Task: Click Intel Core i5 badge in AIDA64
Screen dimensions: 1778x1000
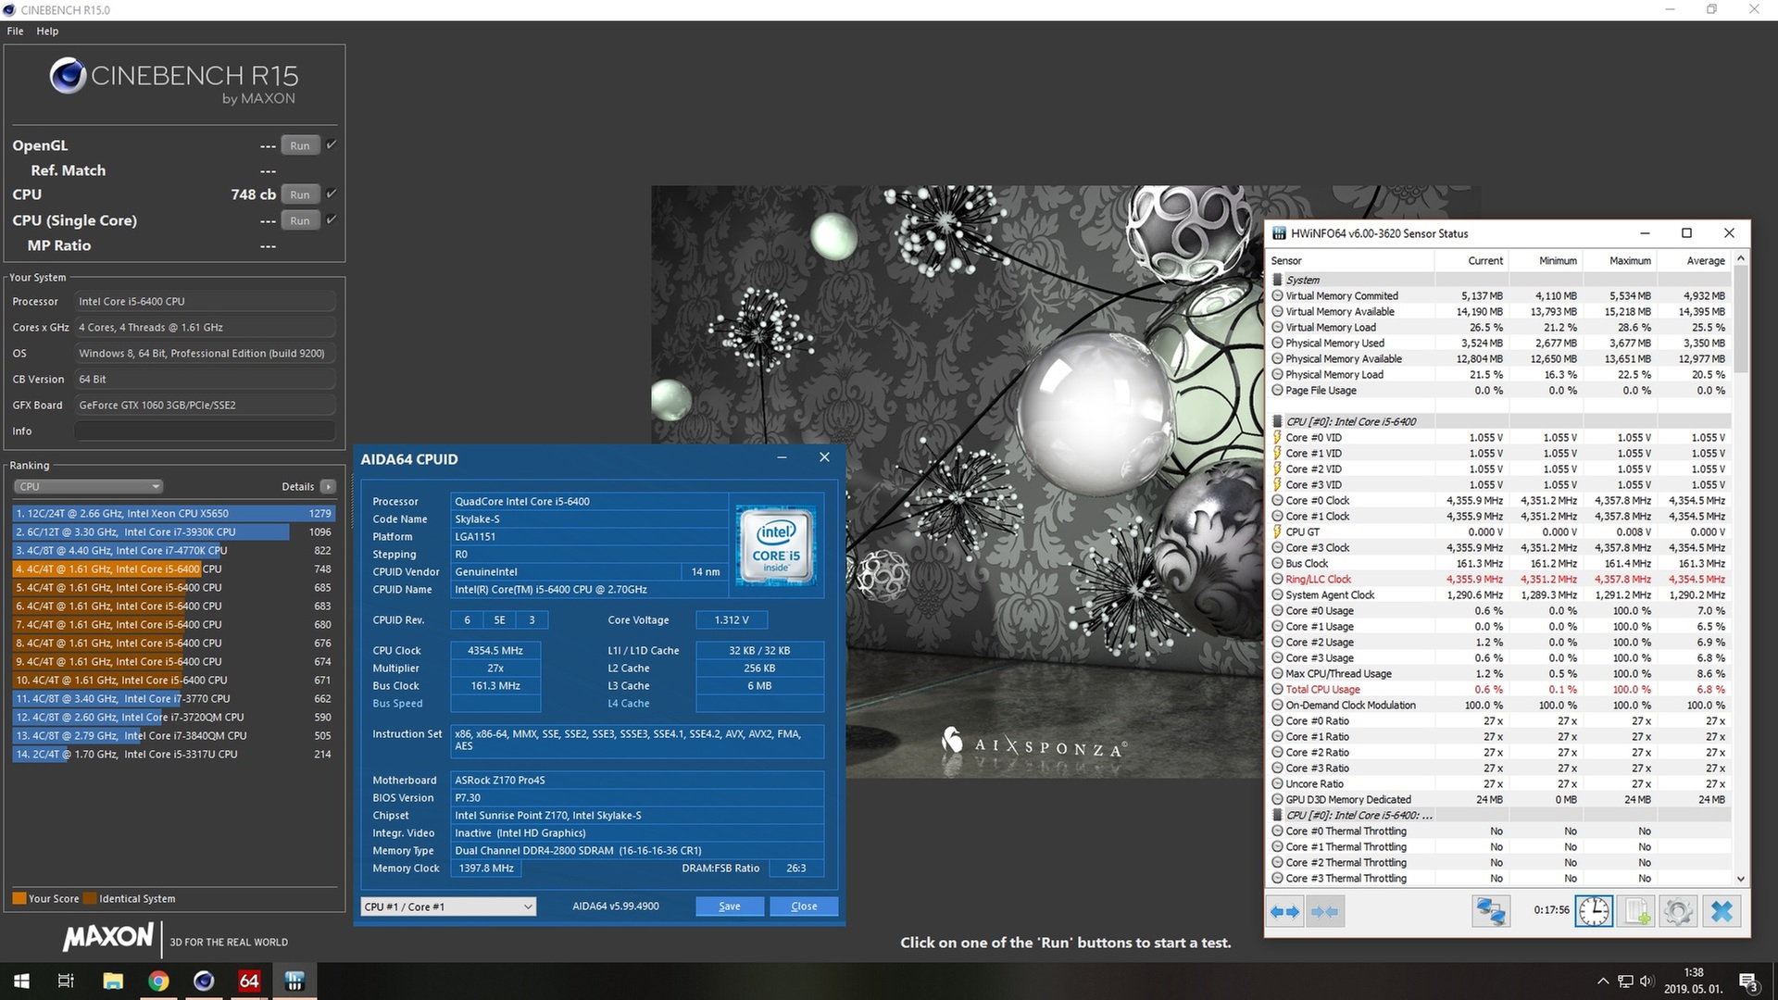Action: point(776,545)
